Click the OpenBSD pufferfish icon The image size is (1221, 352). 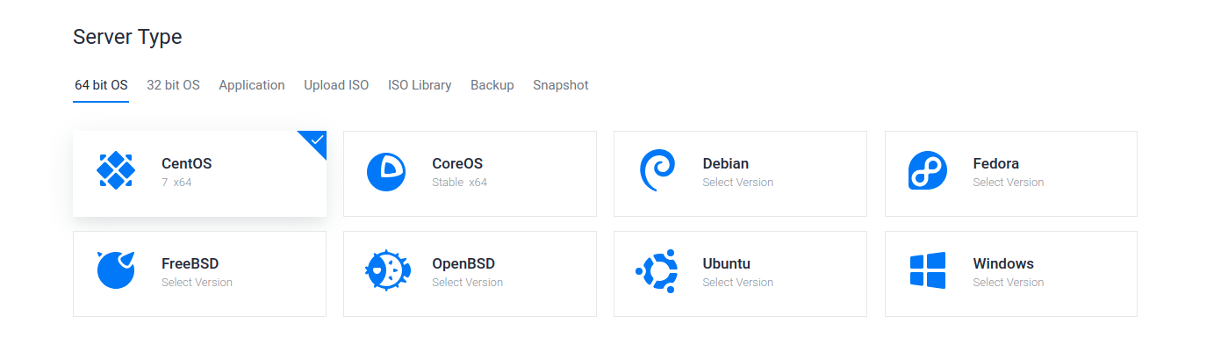coord(386,271)
